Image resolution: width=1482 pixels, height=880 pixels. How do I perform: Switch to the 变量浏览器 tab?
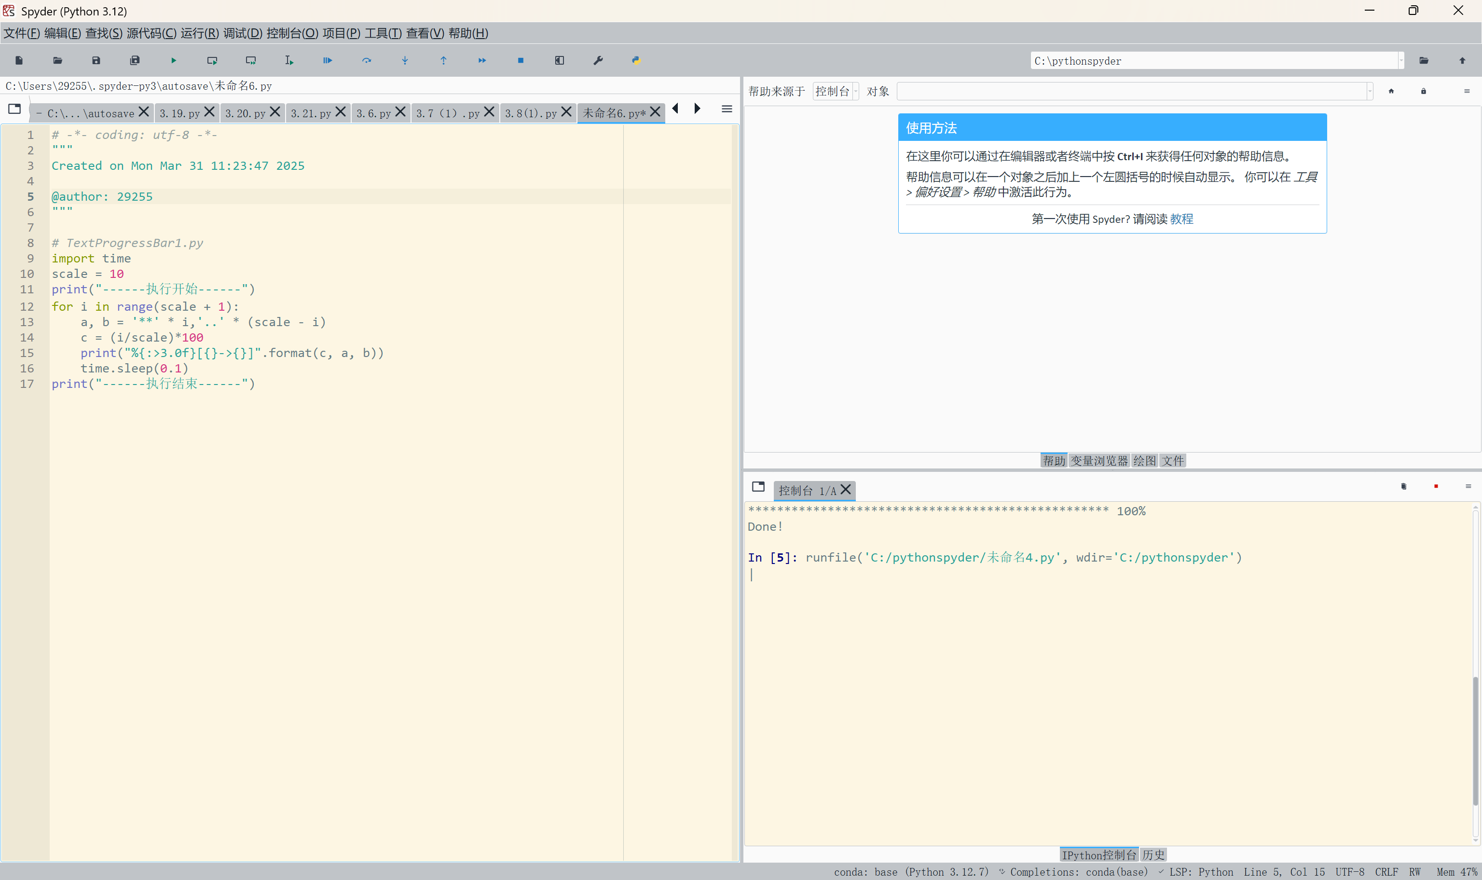pyautogui.click(x=1098, y=461)
